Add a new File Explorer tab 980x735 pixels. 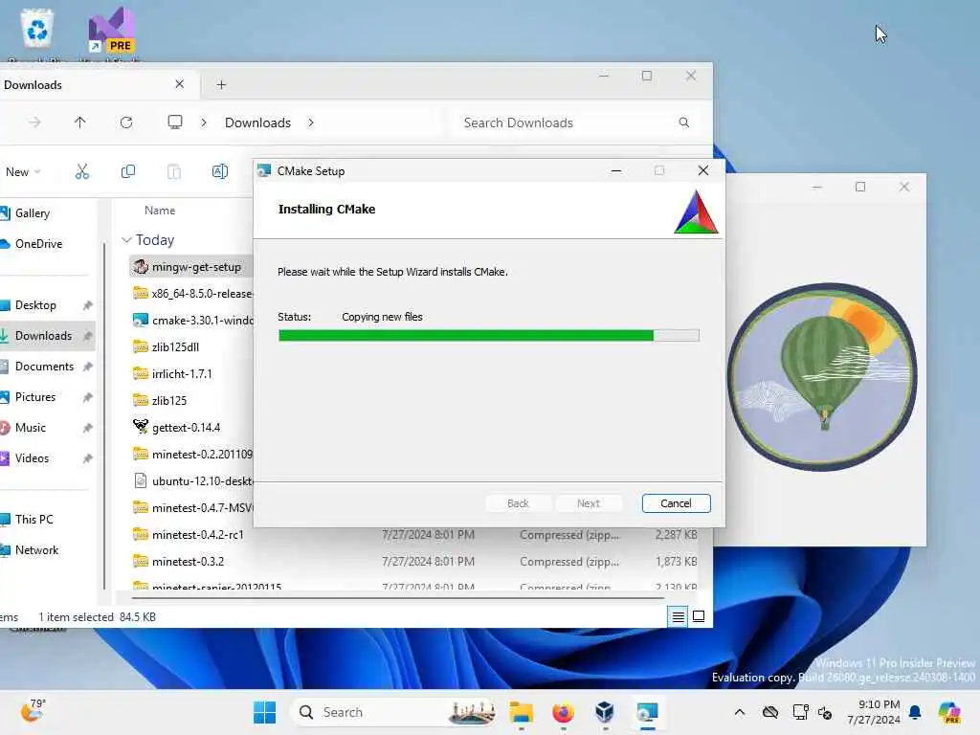click(221, 85)
